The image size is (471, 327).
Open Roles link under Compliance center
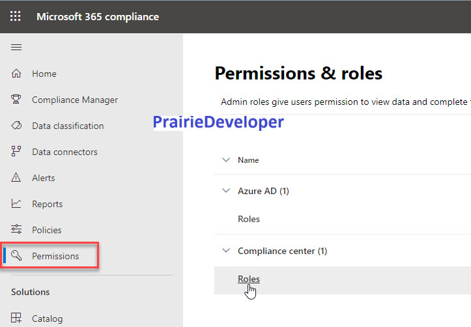click(x=249, y=279)
